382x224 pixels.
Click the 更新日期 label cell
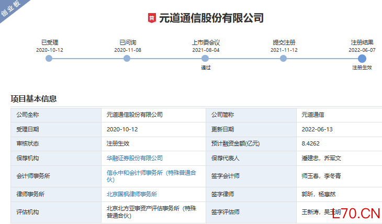point(251,129)
